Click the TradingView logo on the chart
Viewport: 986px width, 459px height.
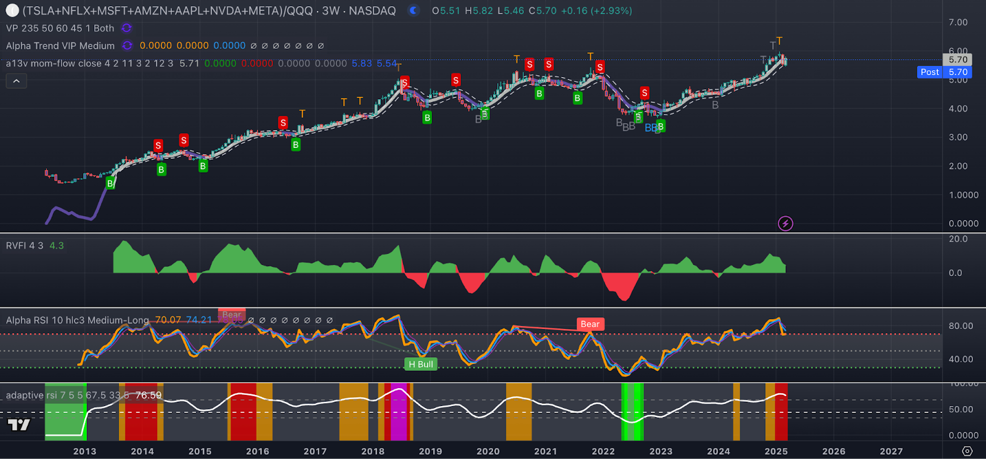click(18, 424)
